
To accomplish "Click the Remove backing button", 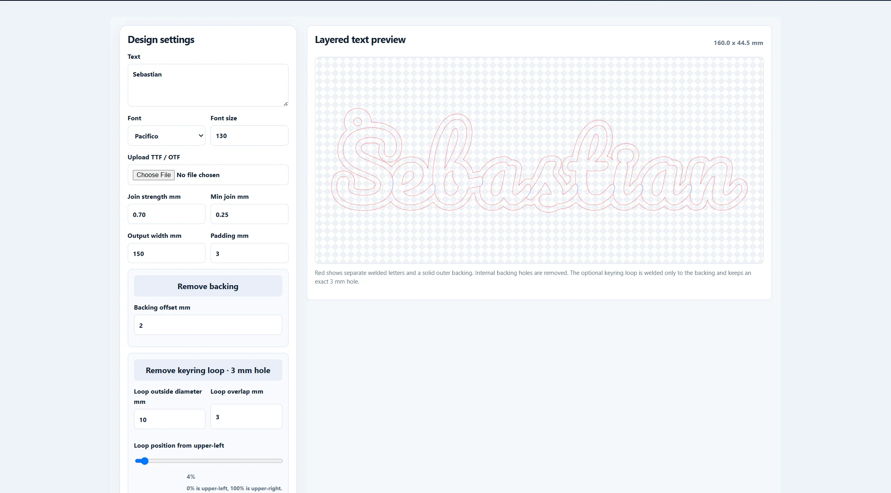I will 208,286.
